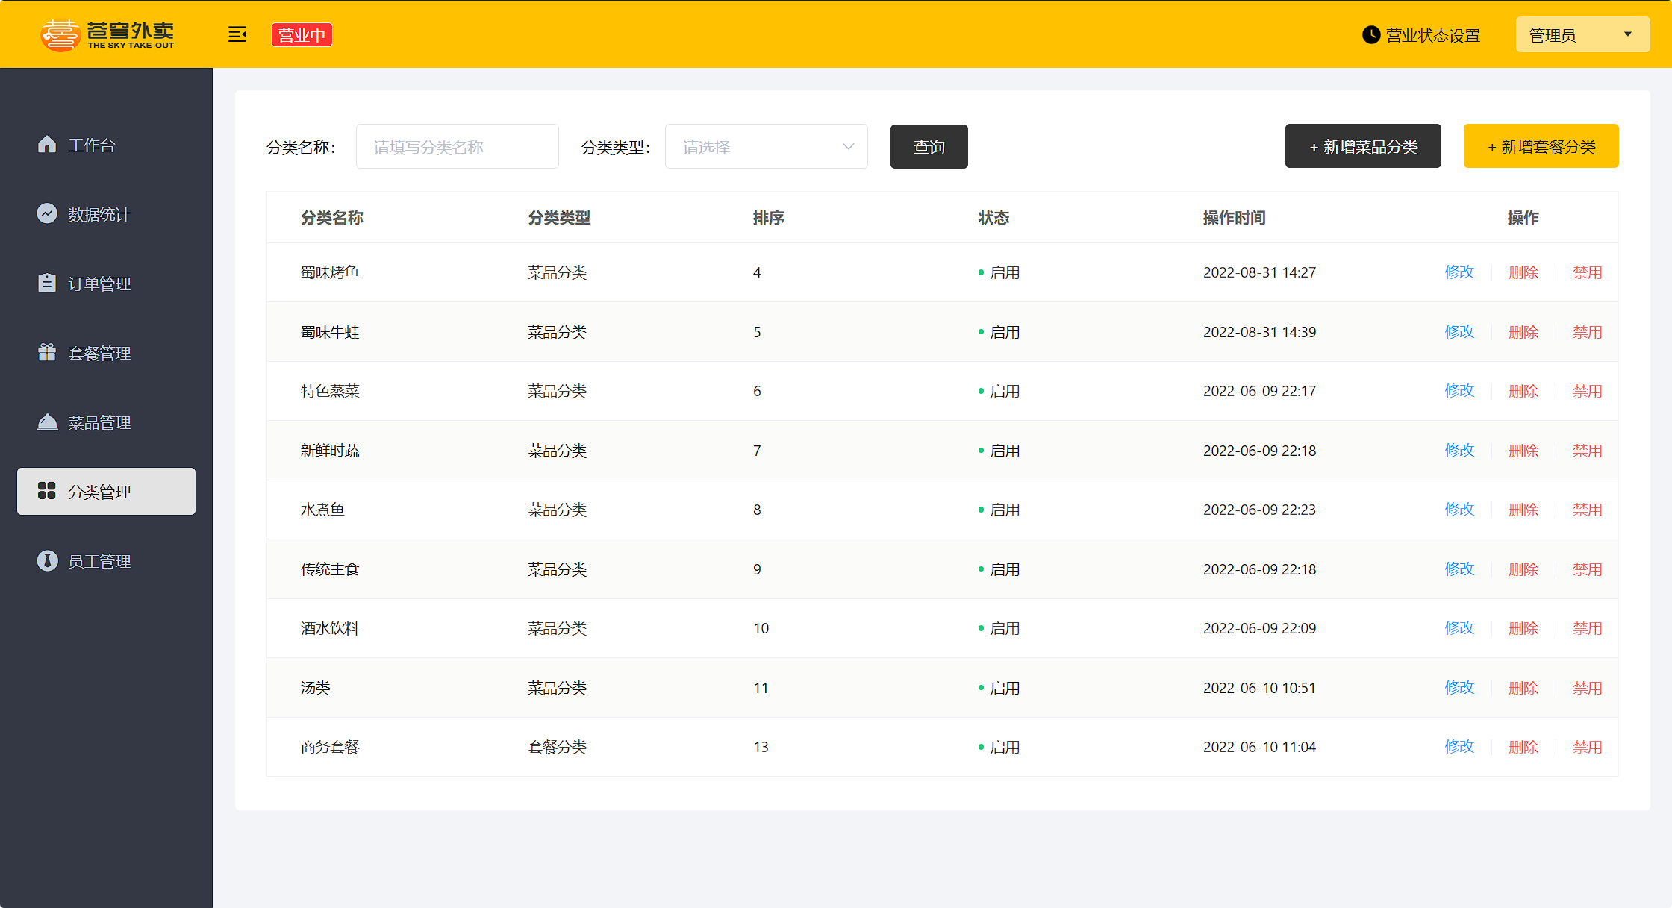Click 新增菜品分类 button
This screenshot has height=908, width=1672.
coord(1362,146)
